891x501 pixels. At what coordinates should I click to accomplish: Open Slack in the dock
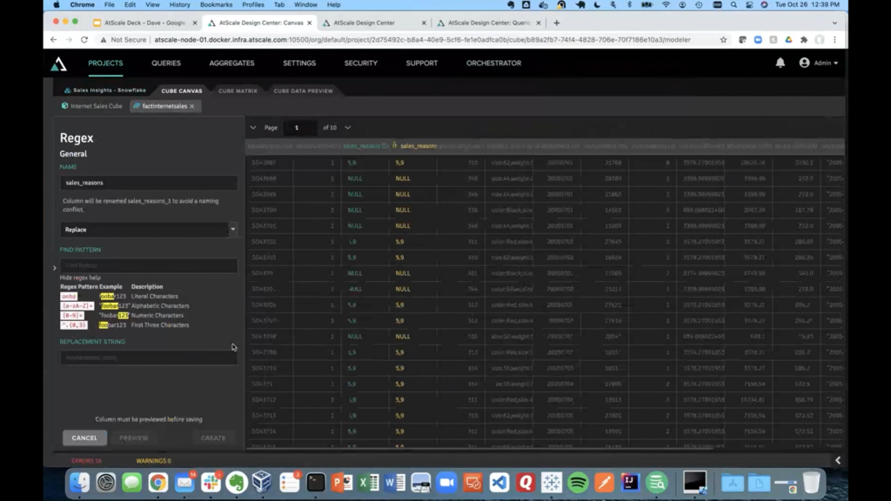tap(211, 483)
